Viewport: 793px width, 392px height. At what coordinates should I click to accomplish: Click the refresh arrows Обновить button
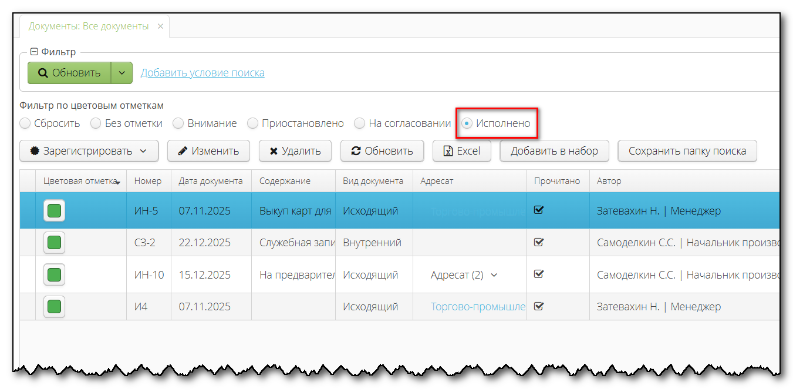pyautogui.click(x=382, y=151)
